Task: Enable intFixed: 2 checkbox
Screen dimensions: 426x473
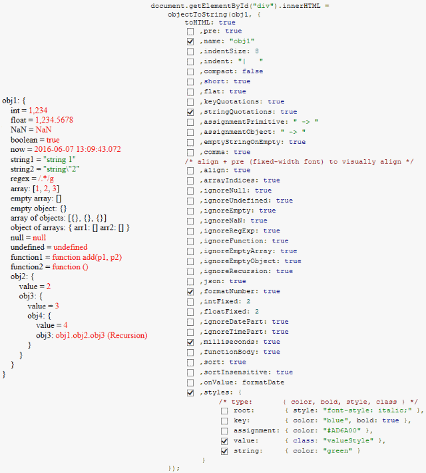Action: point(190,302)
